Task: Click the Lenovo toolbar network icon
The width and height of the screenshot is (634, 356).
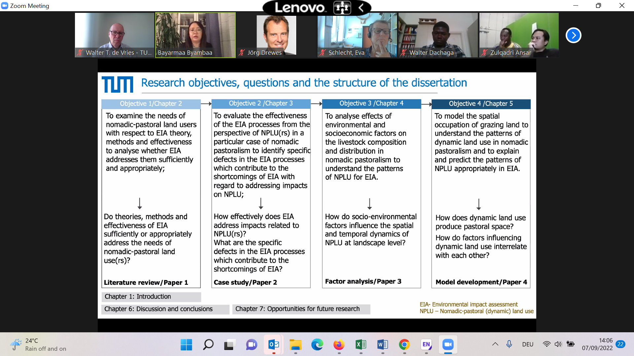Action: click(x=342, y=8)
